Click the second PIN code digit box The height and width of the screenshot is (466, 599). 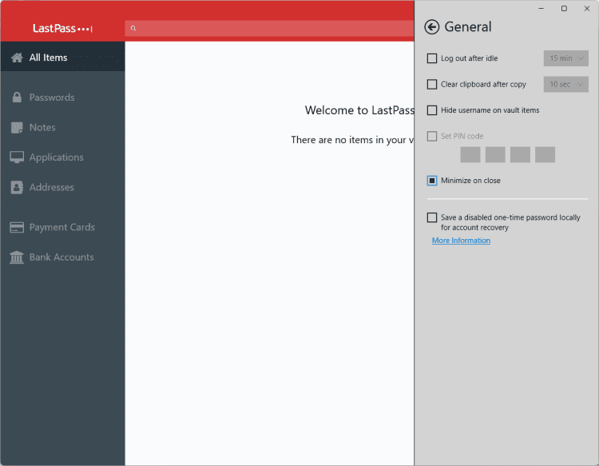tap(495, 154)
